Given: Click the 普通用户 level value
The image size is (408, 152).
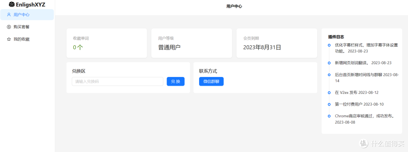Looking at the screenshot, I should click(169, 47).
